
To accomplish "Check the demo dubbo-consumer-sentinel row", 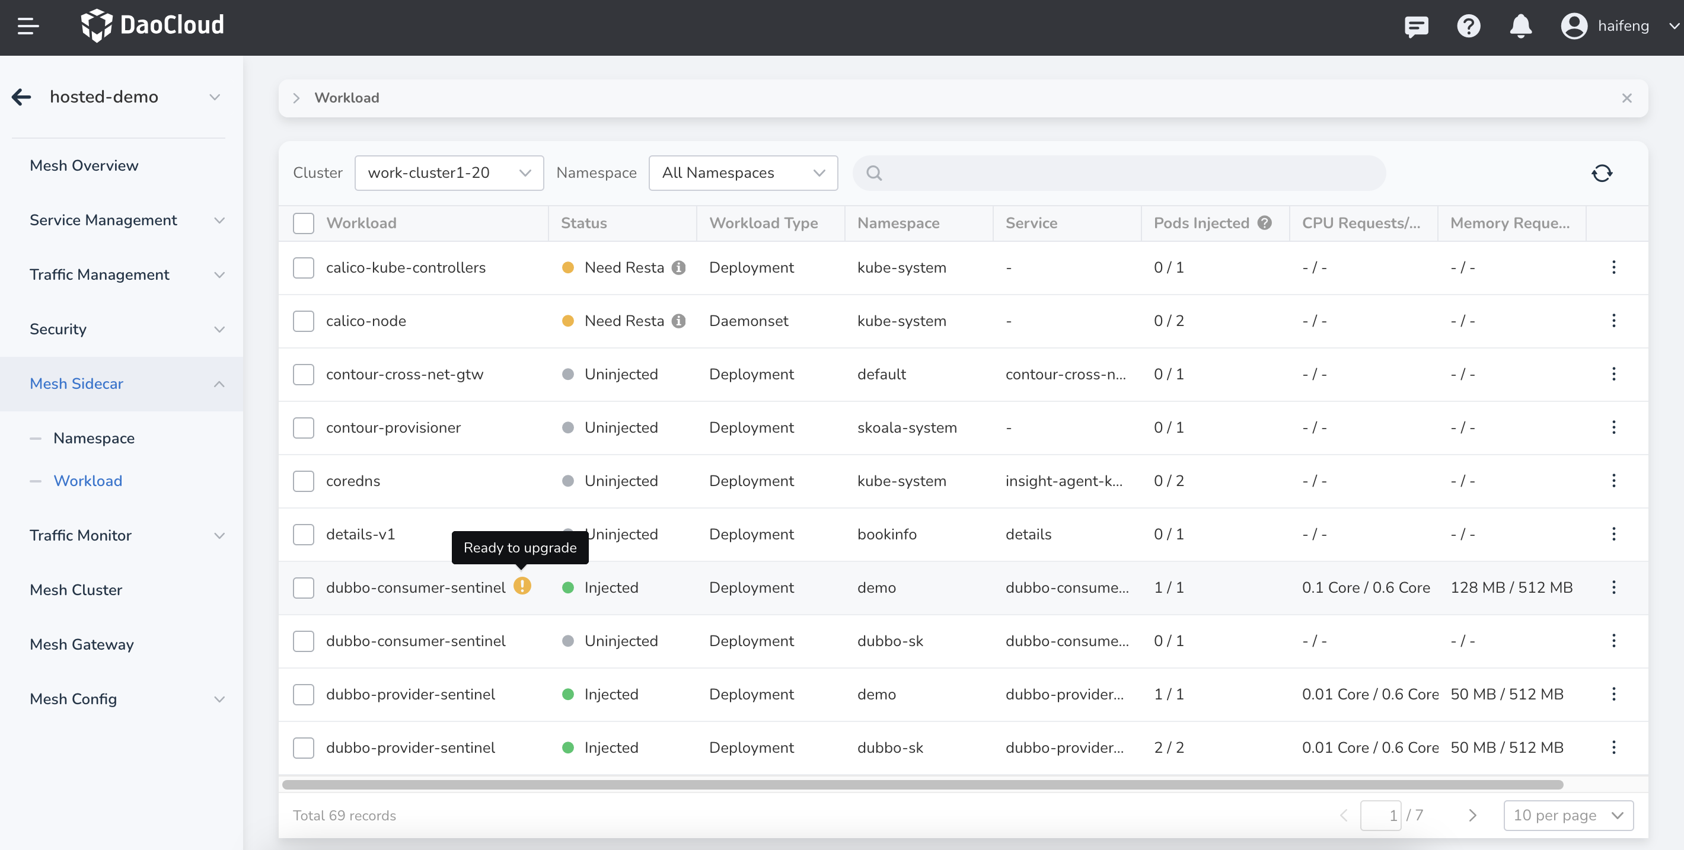I will (x=304, y=588).
